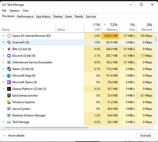This screenshot has height=142, width=158.
Task: Expand the Overwolf process group
Action: (x=3, y=42)
